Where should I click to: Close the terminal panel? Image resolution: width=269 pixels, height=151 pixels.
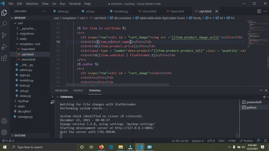[266, 91]
